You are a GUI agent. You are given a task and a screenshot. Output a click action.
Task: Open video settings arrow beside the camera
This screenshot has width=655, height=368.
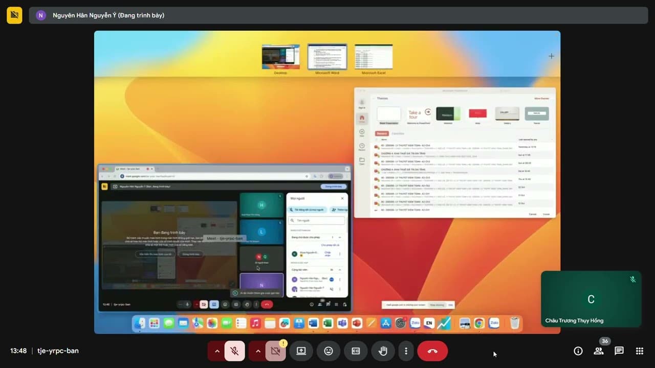coord(258,351)
